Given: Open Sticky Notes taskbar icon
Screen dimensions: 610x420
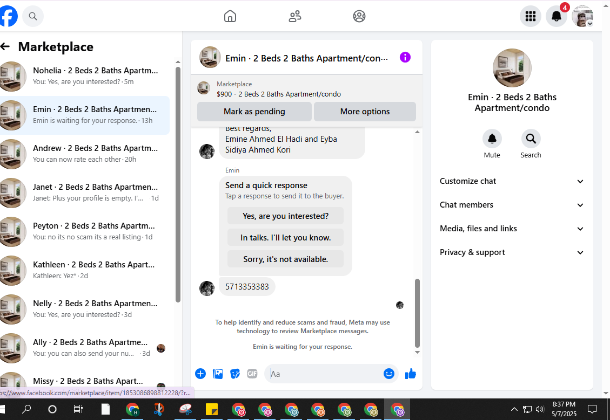Looking at the screenshot, I should [x=212, y=410].
